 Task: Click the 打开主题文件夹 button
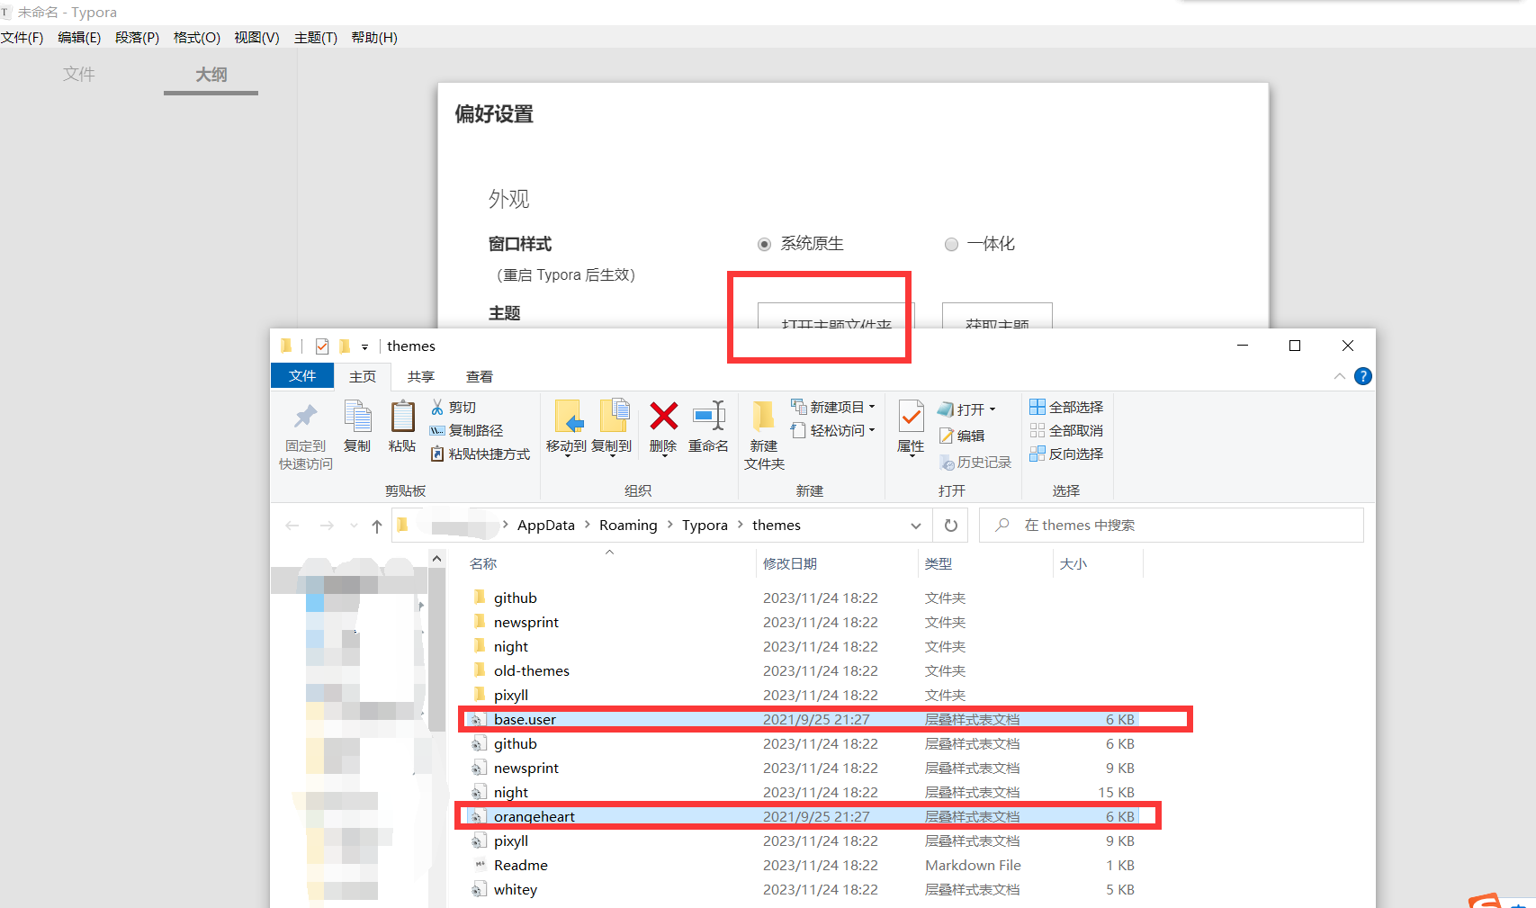[836, 316]
